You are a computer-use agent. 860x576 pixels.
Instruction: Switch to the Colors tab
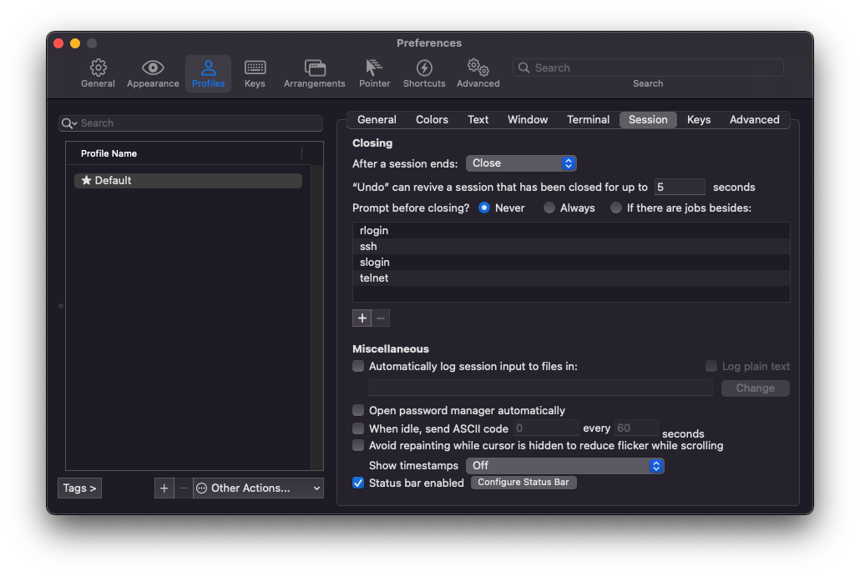pyautogui.click(x=432, y=120)
